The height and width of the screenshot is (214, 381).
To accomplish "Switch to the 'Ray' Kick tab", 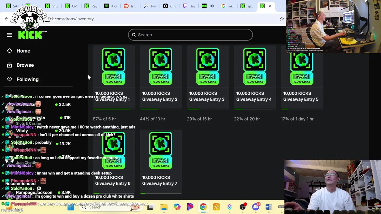I will [90, 6].
